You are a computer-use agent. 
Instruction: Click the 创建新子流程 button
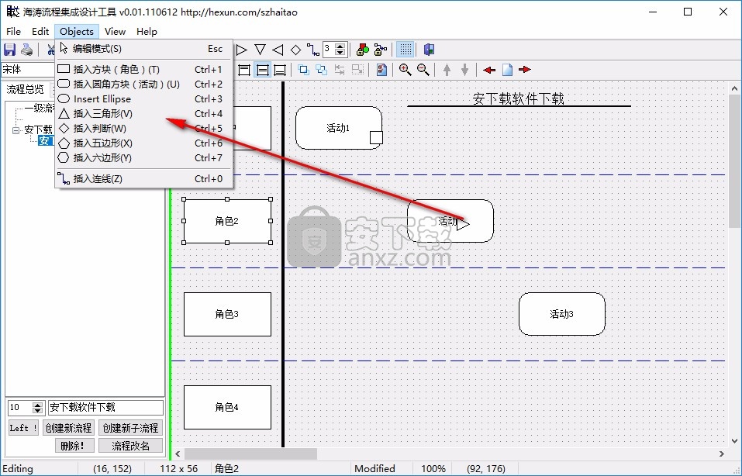point(130,428)
